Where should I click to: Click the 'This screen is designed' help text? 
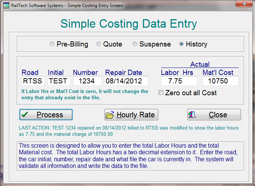tap(128, 156)
